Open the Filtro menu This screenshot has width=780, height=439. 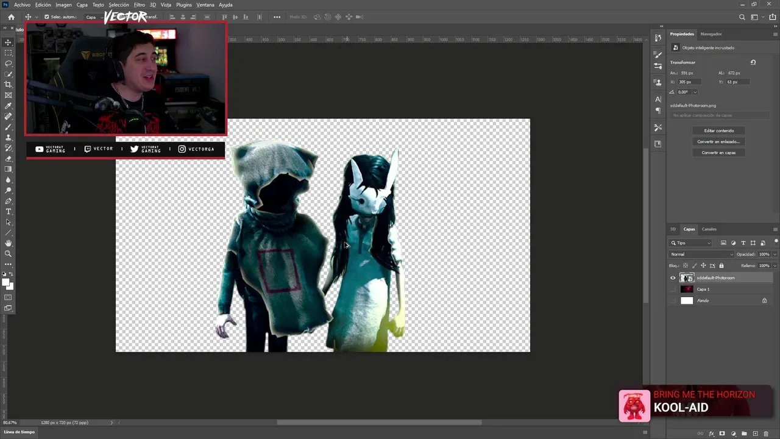140,5
